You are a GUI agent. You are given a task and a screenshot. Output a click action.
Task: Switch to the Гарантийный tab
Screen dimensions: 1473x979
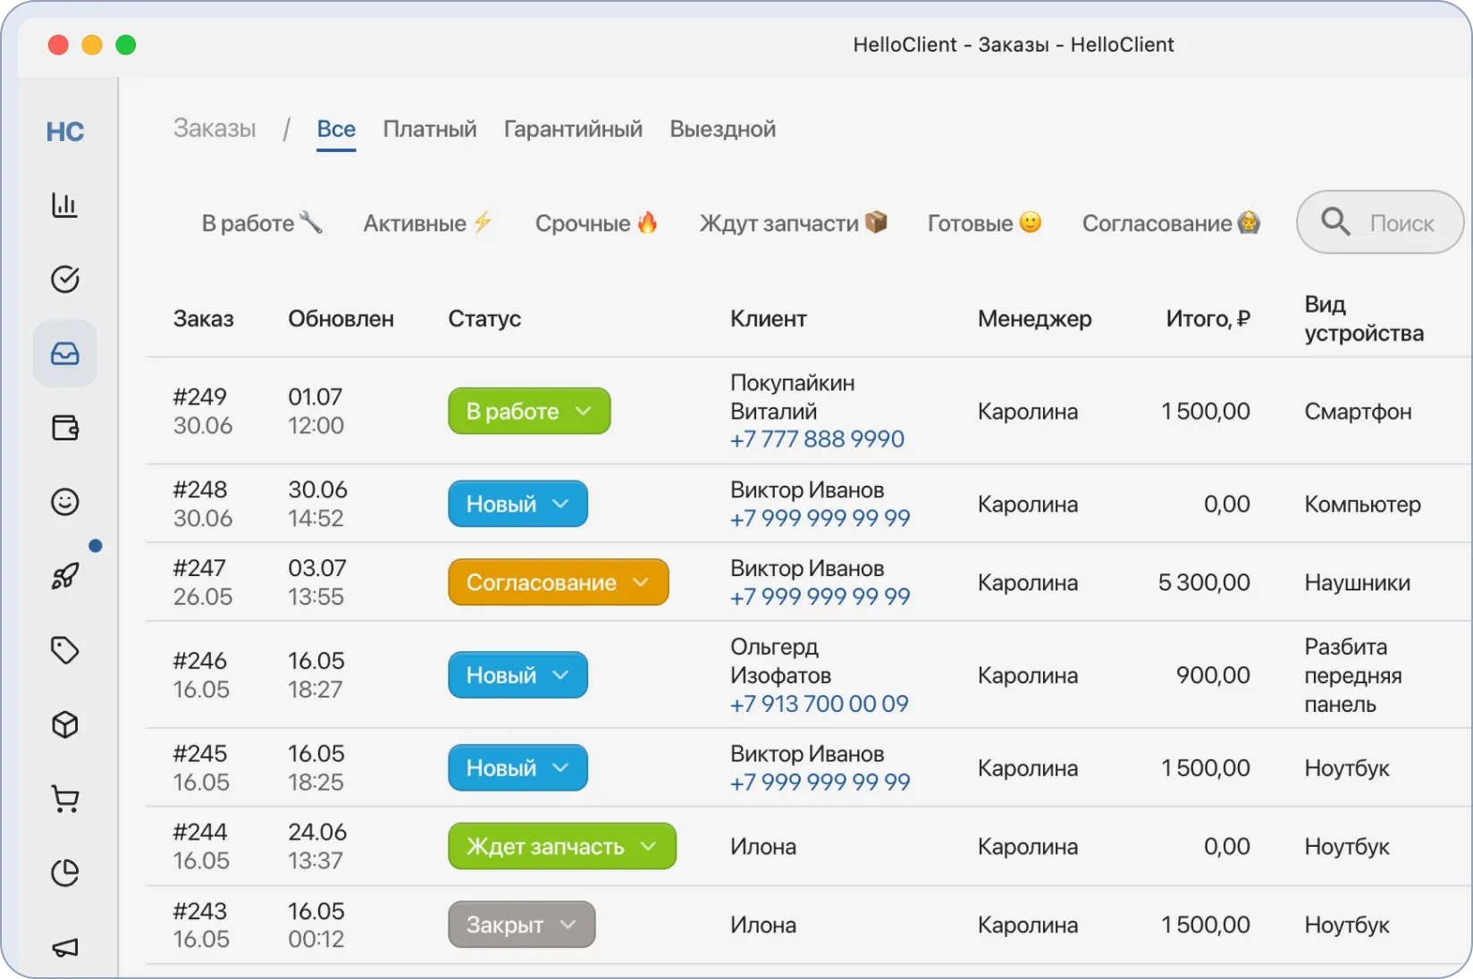(573, 130)
